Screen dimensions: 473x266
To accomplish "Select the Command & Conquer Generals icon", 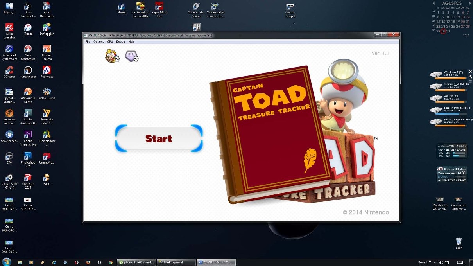I will coord(215,10).
